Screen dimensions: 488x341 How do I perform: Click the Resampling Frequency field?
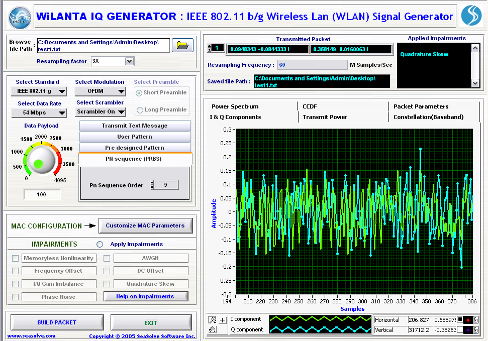(312, 65)
